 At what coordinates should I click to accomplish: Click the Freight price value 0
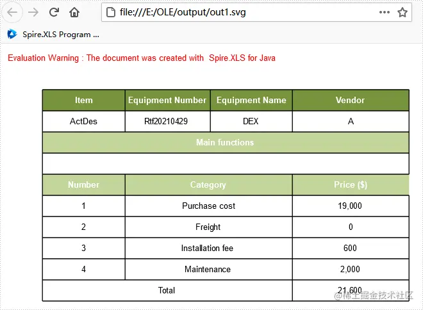click(x=351, y=227)
